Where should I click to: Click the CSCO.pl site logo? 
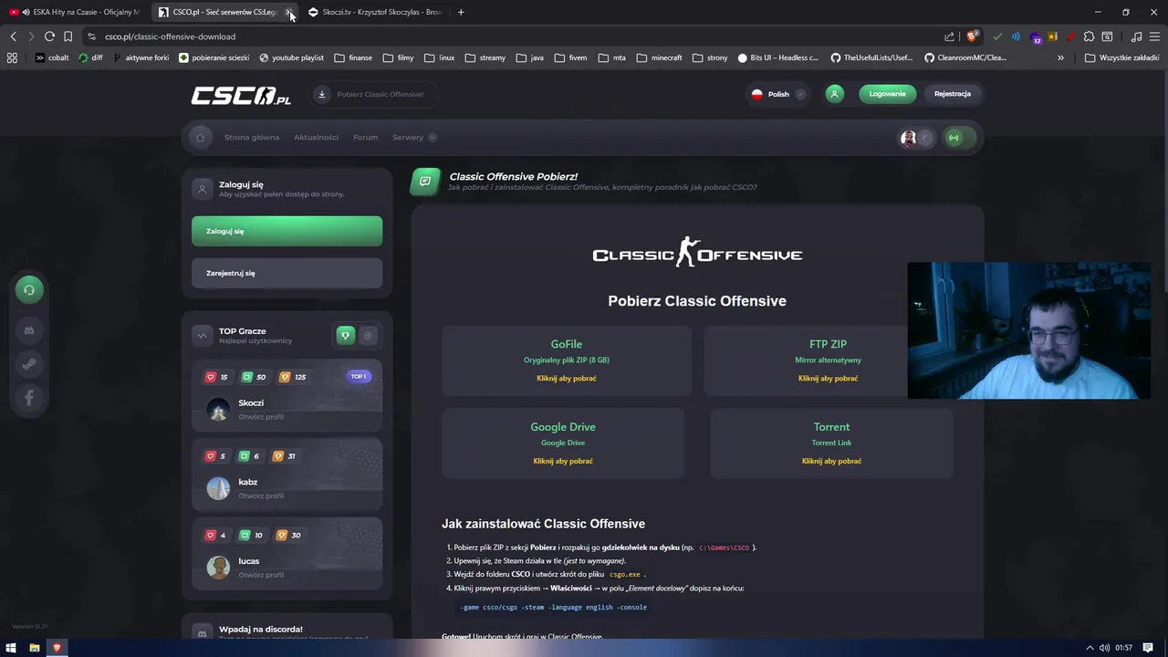point(241,96)
